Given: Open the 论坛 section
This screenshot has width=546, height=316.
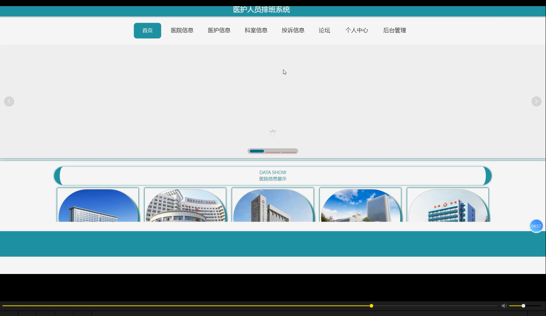Looking at the screenshot, I should point(324,31).
